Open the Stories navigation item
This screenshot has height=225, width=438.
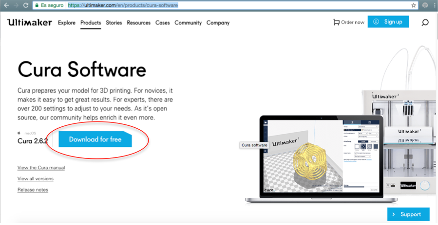pyautogui.click(x=114, y=23)
